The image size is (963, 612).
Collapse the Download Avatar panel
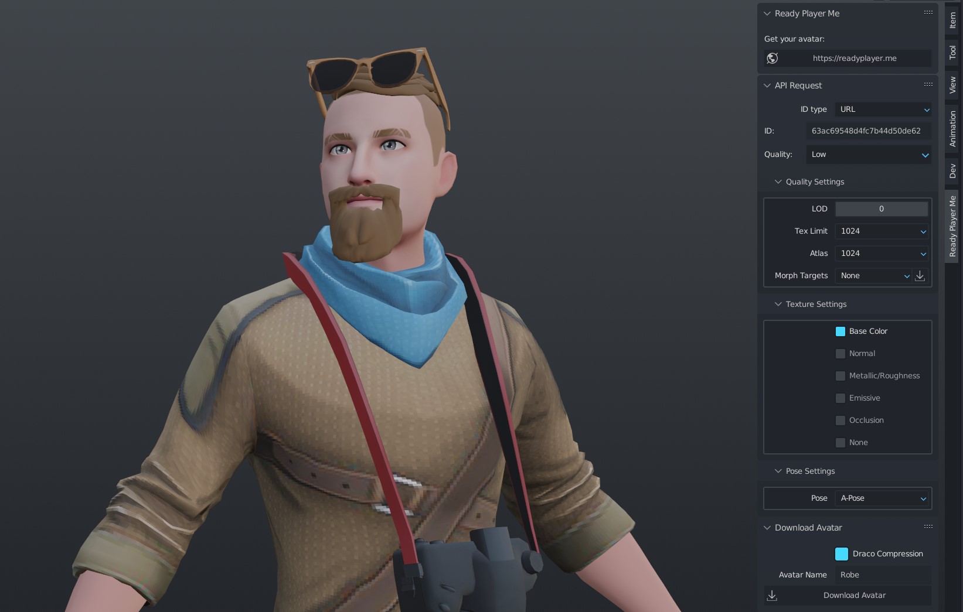click(x=767, y=528)
